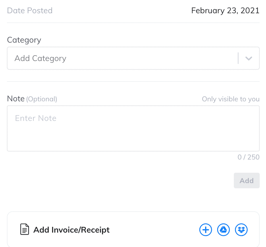Import a receipt from Dropbox

241,230
